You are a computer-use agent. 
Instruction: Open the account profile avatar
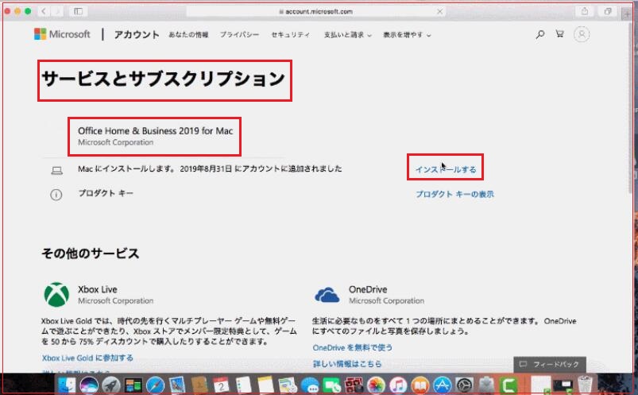[582, 34]
